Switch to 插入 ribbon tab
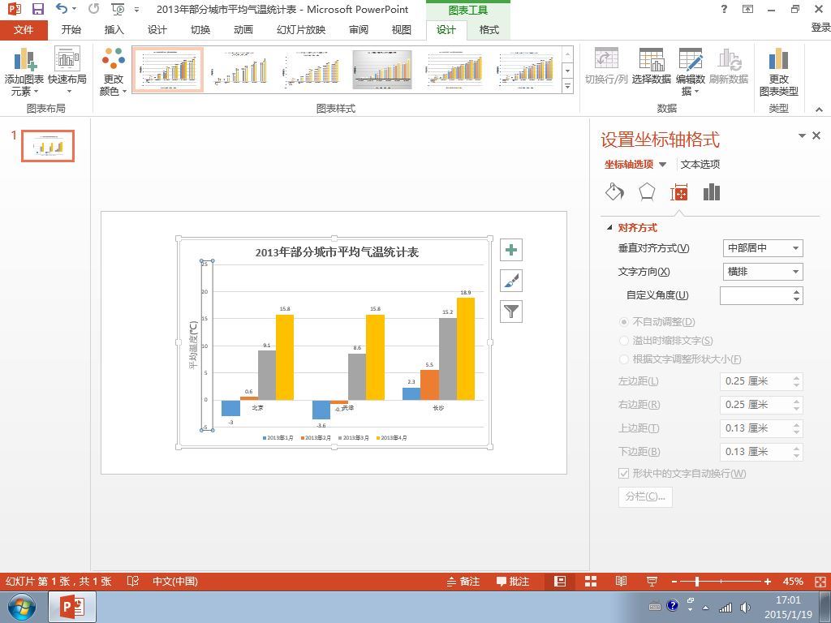Screen dimensions: 831x623 click(114, 30)
